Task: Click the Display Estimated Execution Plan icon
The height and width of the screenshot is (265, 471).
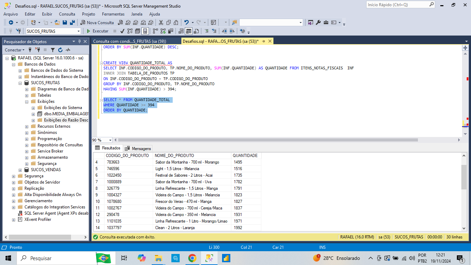Action: point(130,31)
